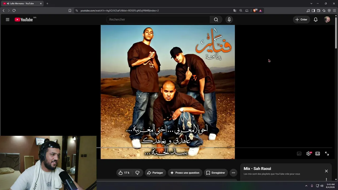This screenshot has width=338, height=190.
Task: Click the video album artwork to pause
Action: tap(168, 92)
